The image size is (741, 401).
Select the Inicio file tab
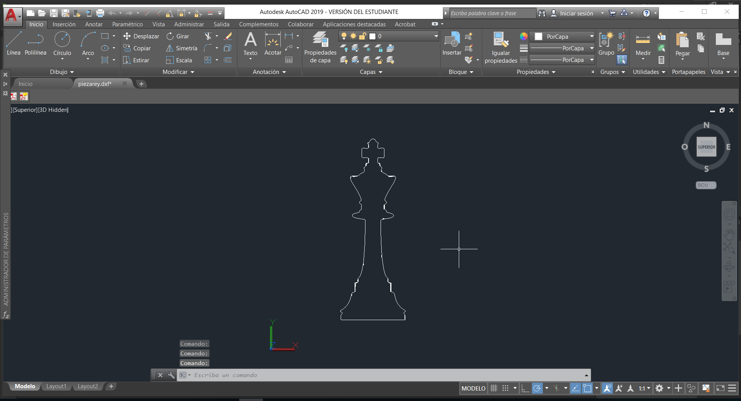tap(26, 84)
